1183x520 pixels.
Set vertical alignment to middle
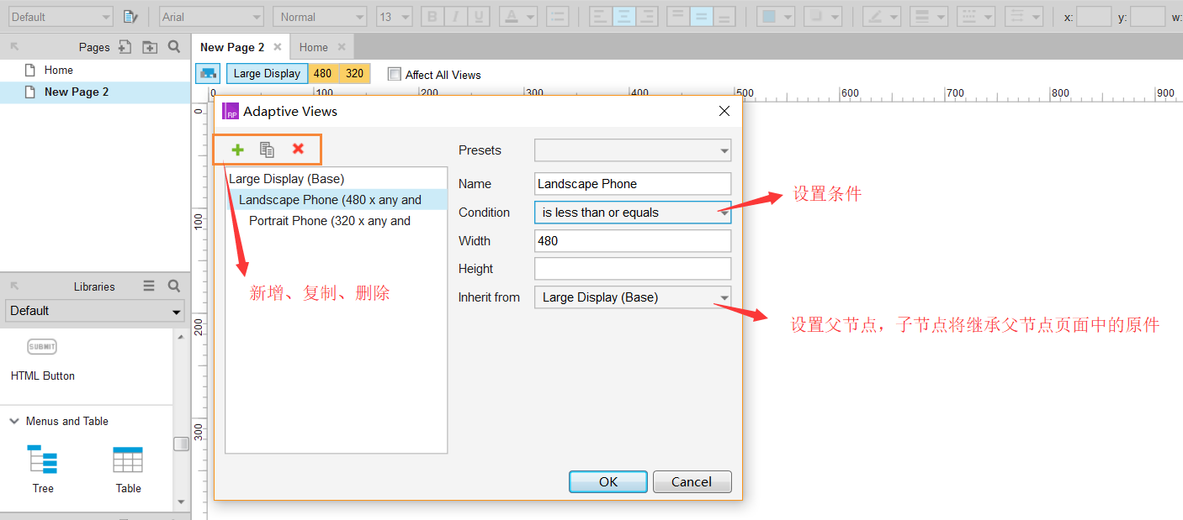[x=702, y=17]
